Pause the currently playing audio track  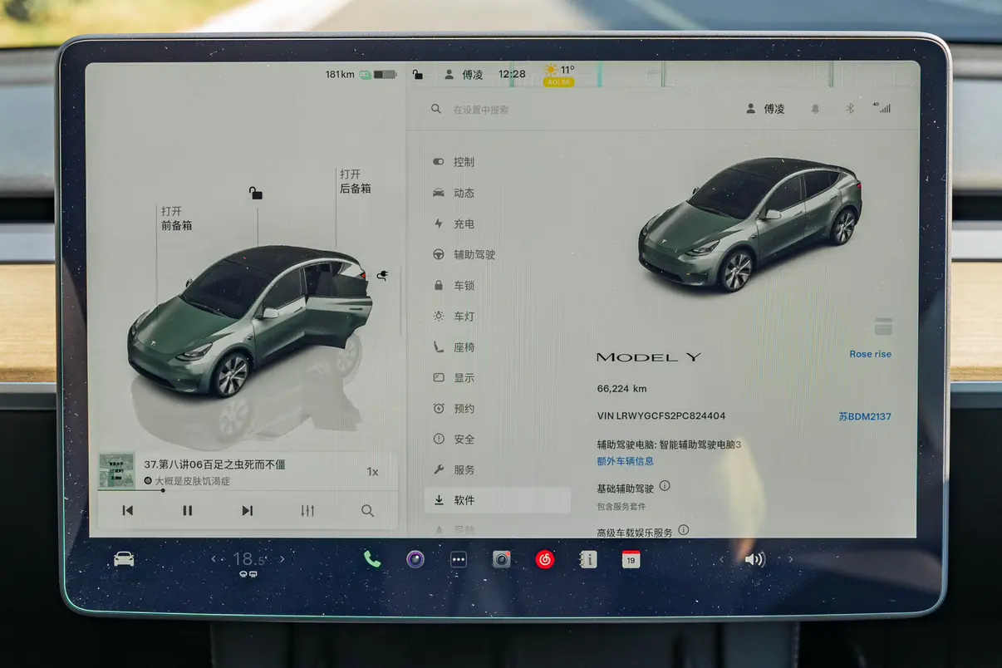point(187,511)
